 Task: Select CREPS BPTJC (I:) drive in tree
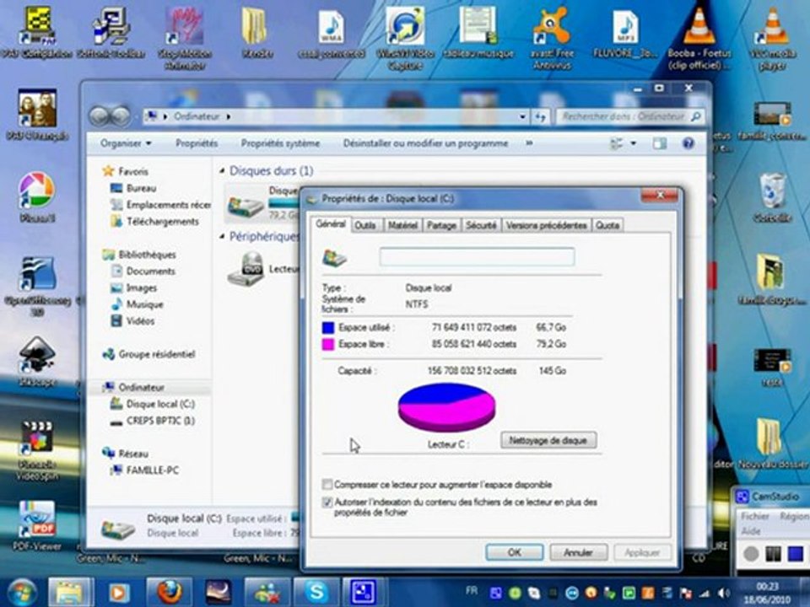pos(160,421)
